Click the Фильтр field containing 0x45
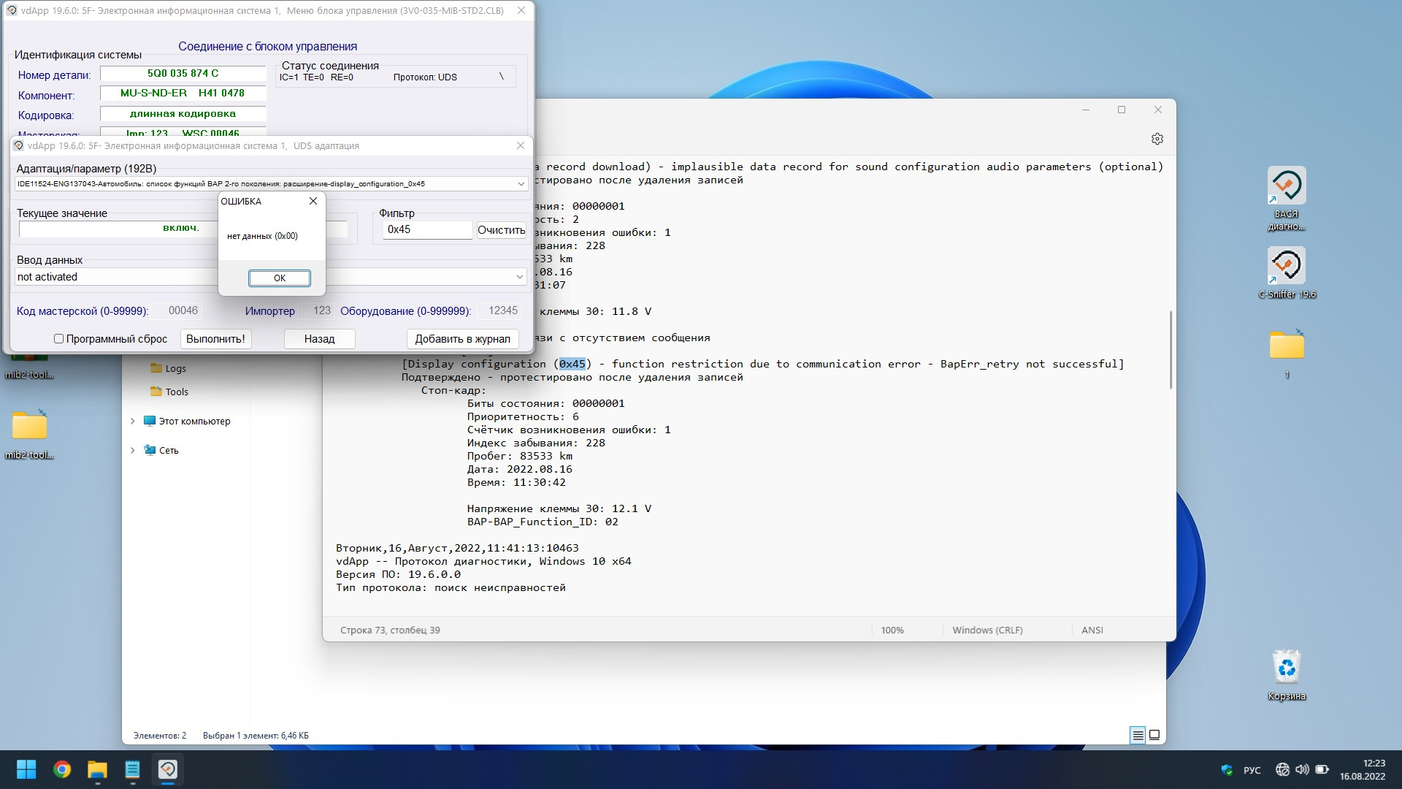The image size is (1402, 789). (427, 230)
